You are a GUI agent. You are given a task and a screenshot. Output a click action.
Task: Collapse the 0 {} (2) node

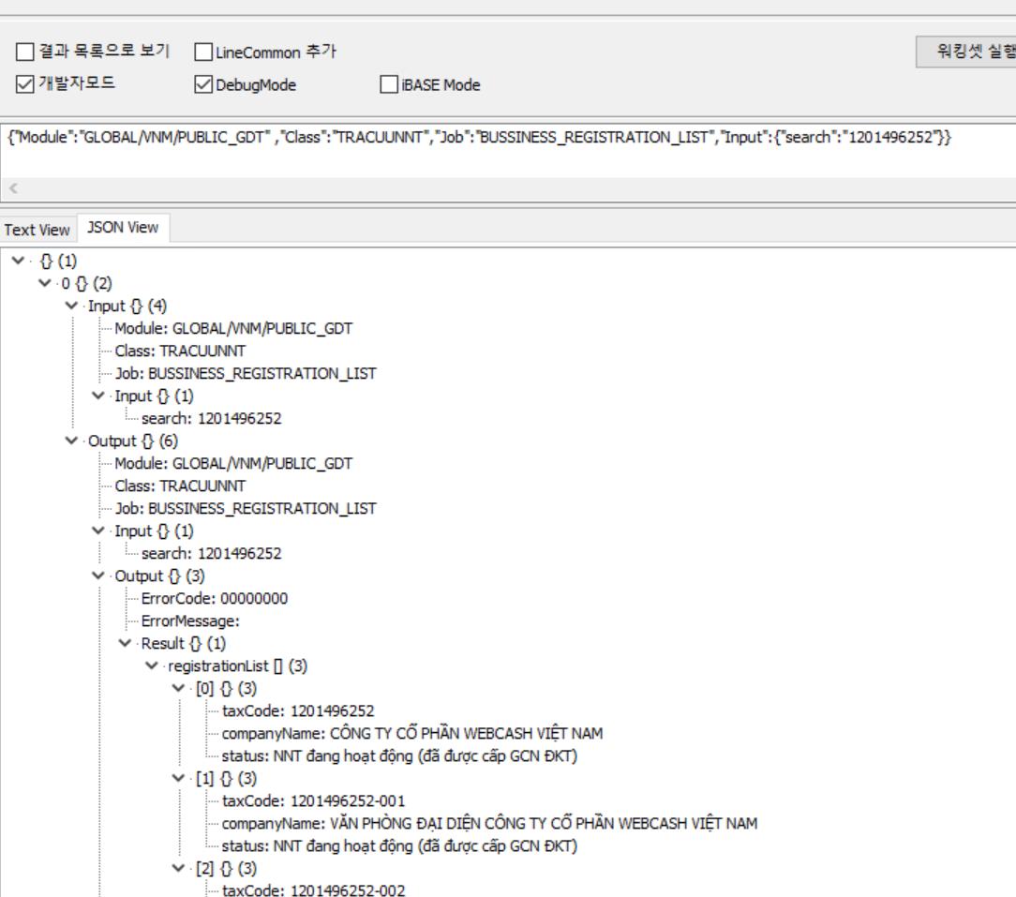45,283
